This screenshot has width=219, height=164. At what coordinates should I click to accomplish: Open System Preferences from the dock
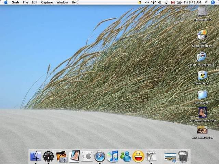[x=87, y=156]
